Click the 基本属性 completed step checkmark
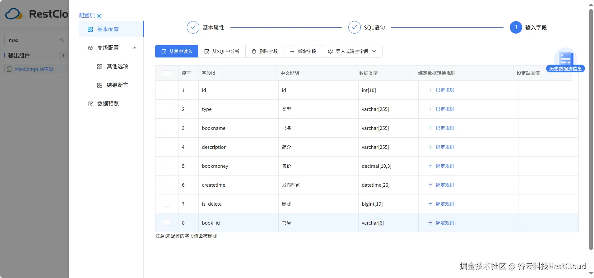594x278 pixels. coord(193,27)
